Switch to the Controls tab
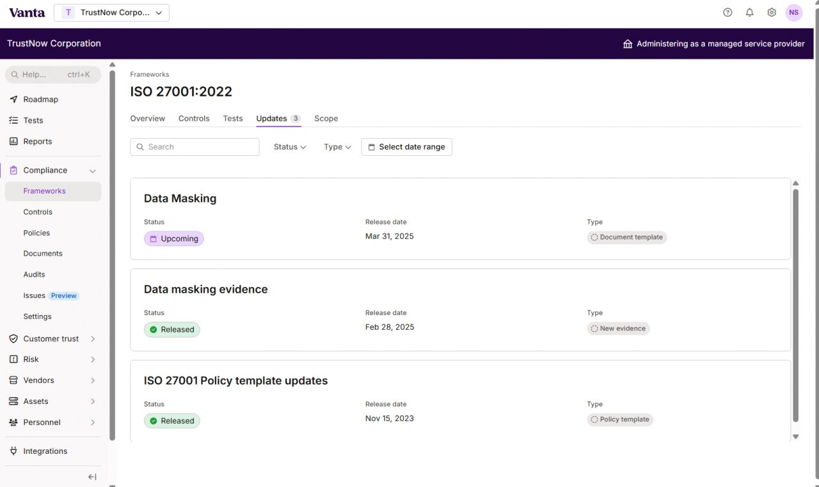 tap(194, 118)
